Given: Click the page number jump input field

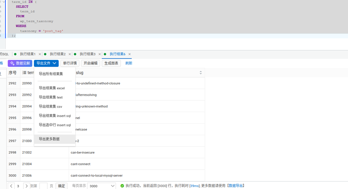Looking at the screenshot, I should click(43, 186).
